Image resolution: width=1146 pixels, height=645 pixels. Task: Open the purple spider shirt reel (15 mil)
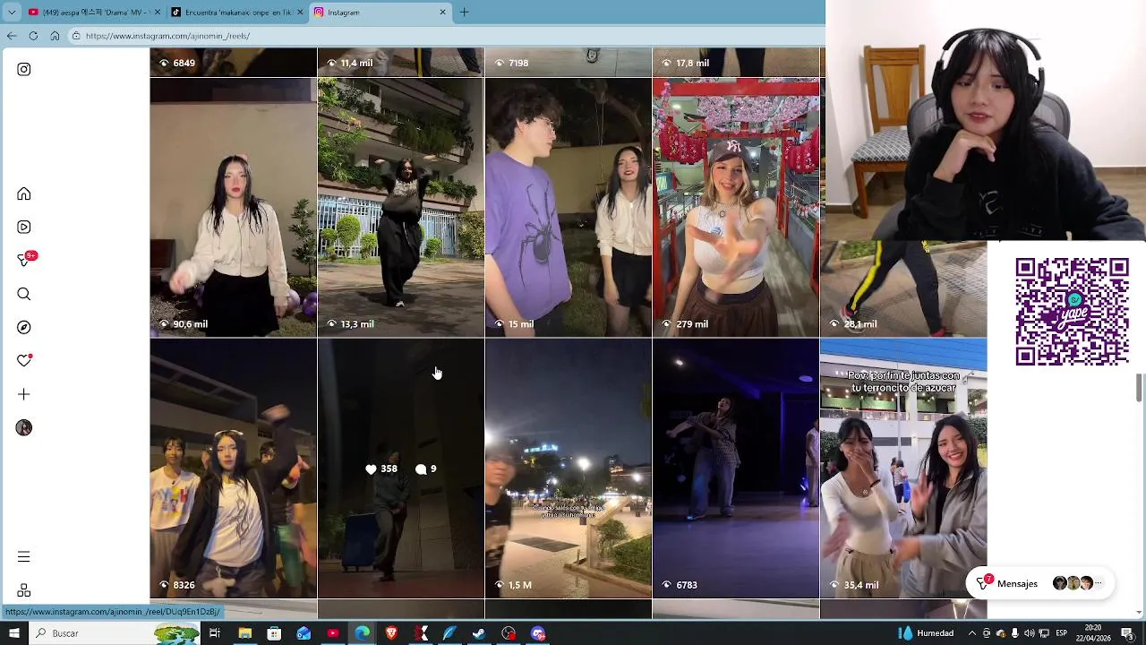coord(568,207)
